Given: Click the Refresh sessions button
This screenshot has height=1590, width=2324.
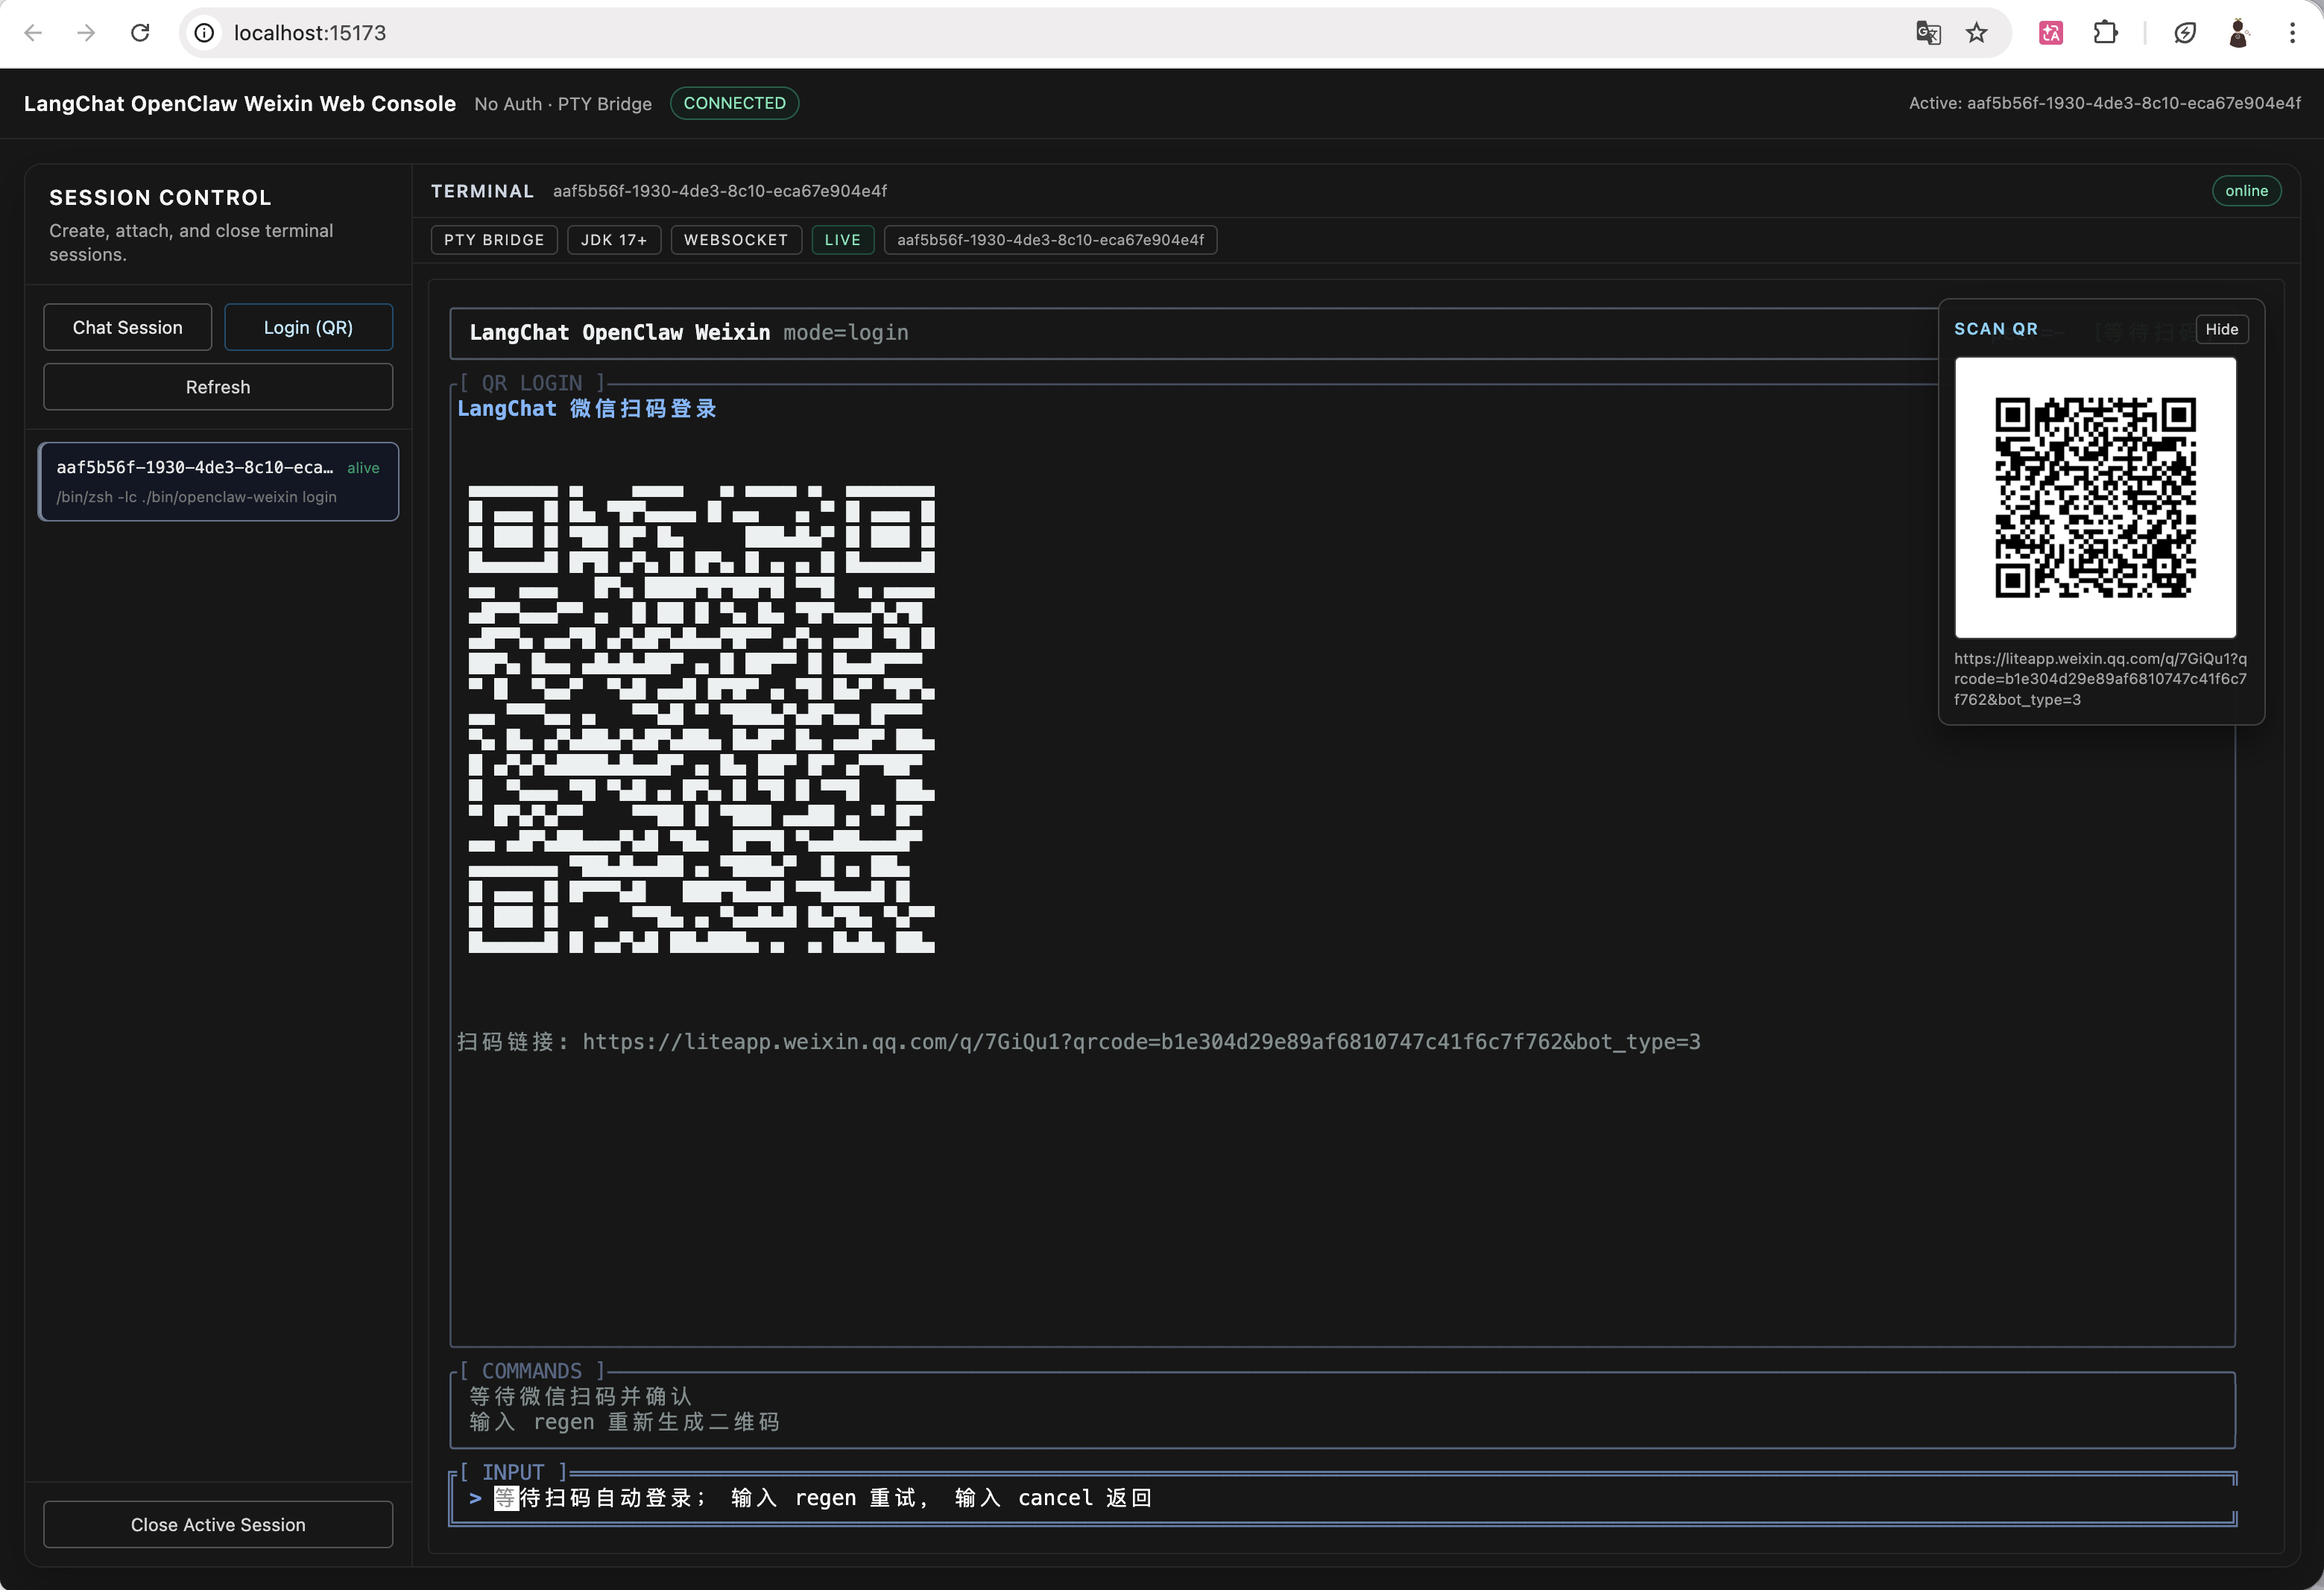Looking at the screenshot, I should tap(218, 387).
